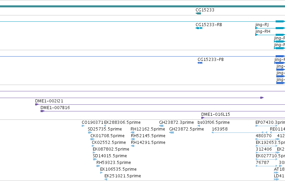This screenshot has width=285, height=181.
Task: Click the CK02552.5prime arrow glyph
Action: (93, 146)
